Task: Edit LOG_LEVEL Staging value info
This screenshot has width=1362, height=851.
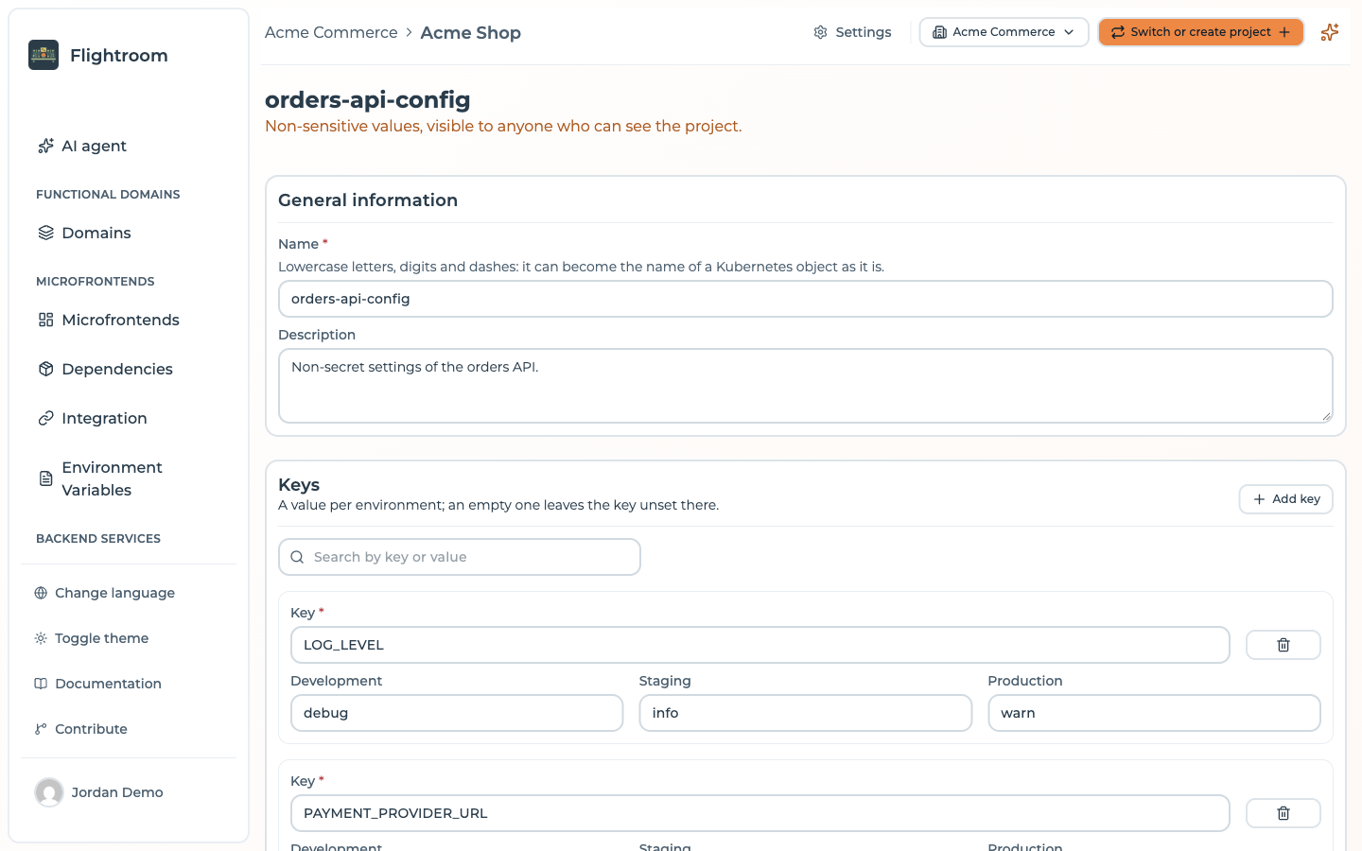Action: (806, 713)
